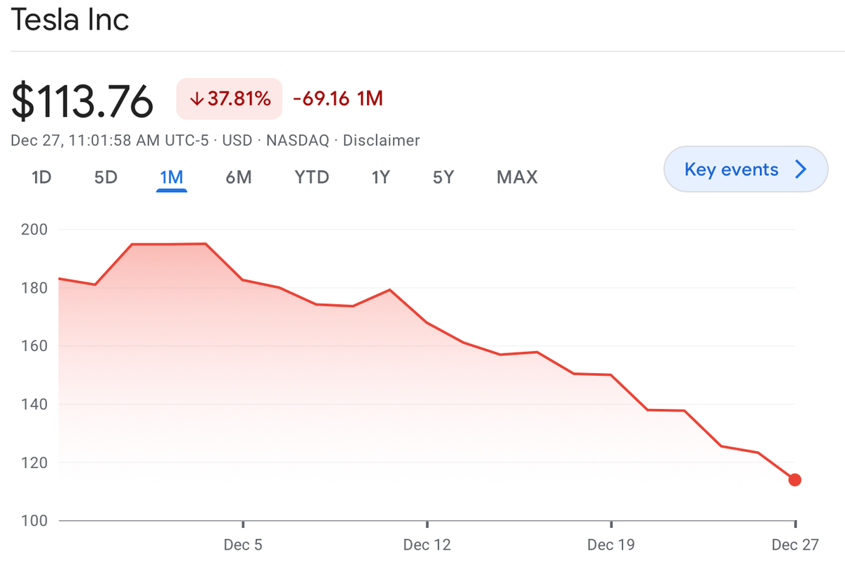Image resolution: width=845 pixels, height=563 pixels.
Task: Select the 1D time range
Action: (x=41, y=177)
